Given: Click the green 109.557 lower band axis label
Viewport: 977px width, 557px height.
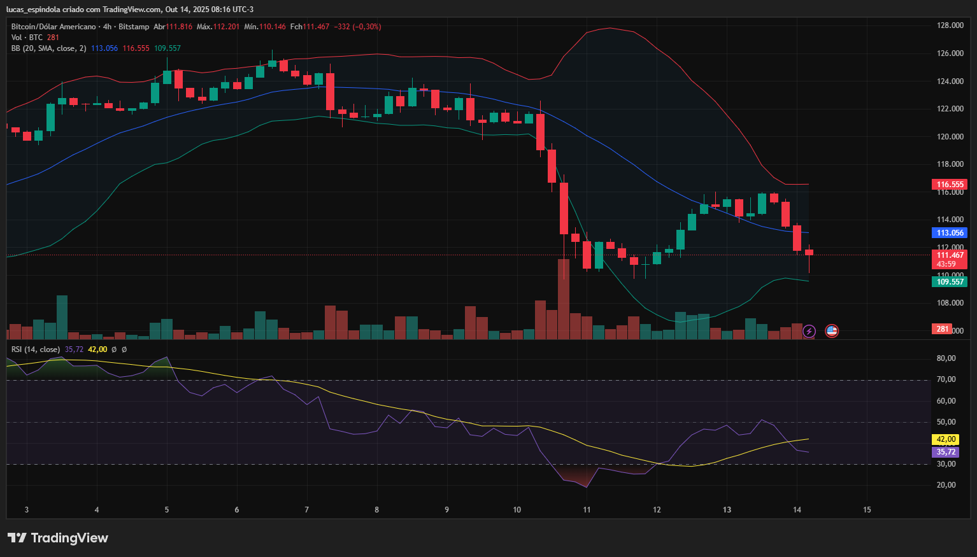Looking at the screenshot, I should pos(950,281).
